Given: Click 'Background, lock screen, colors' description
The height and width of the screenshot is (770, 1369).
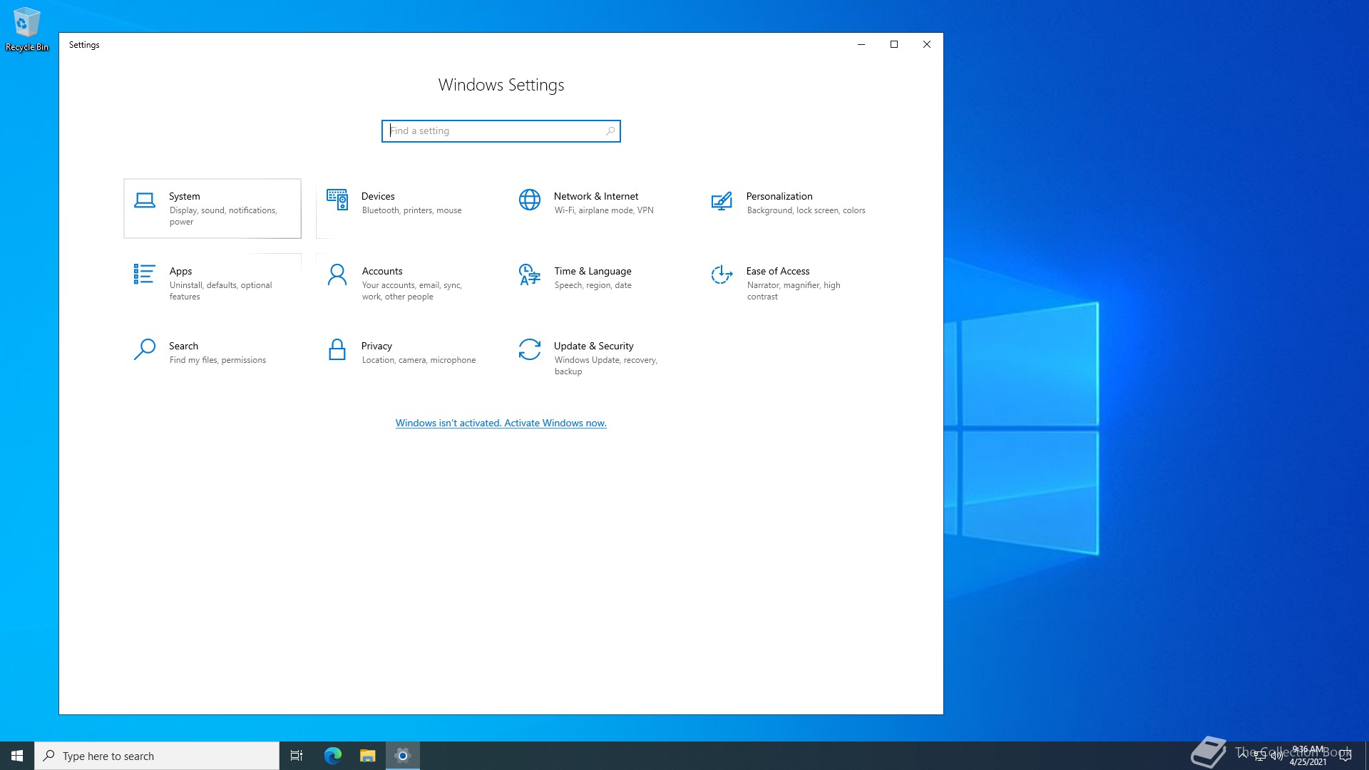Looking at the screenshot, I should click(806, 210).
